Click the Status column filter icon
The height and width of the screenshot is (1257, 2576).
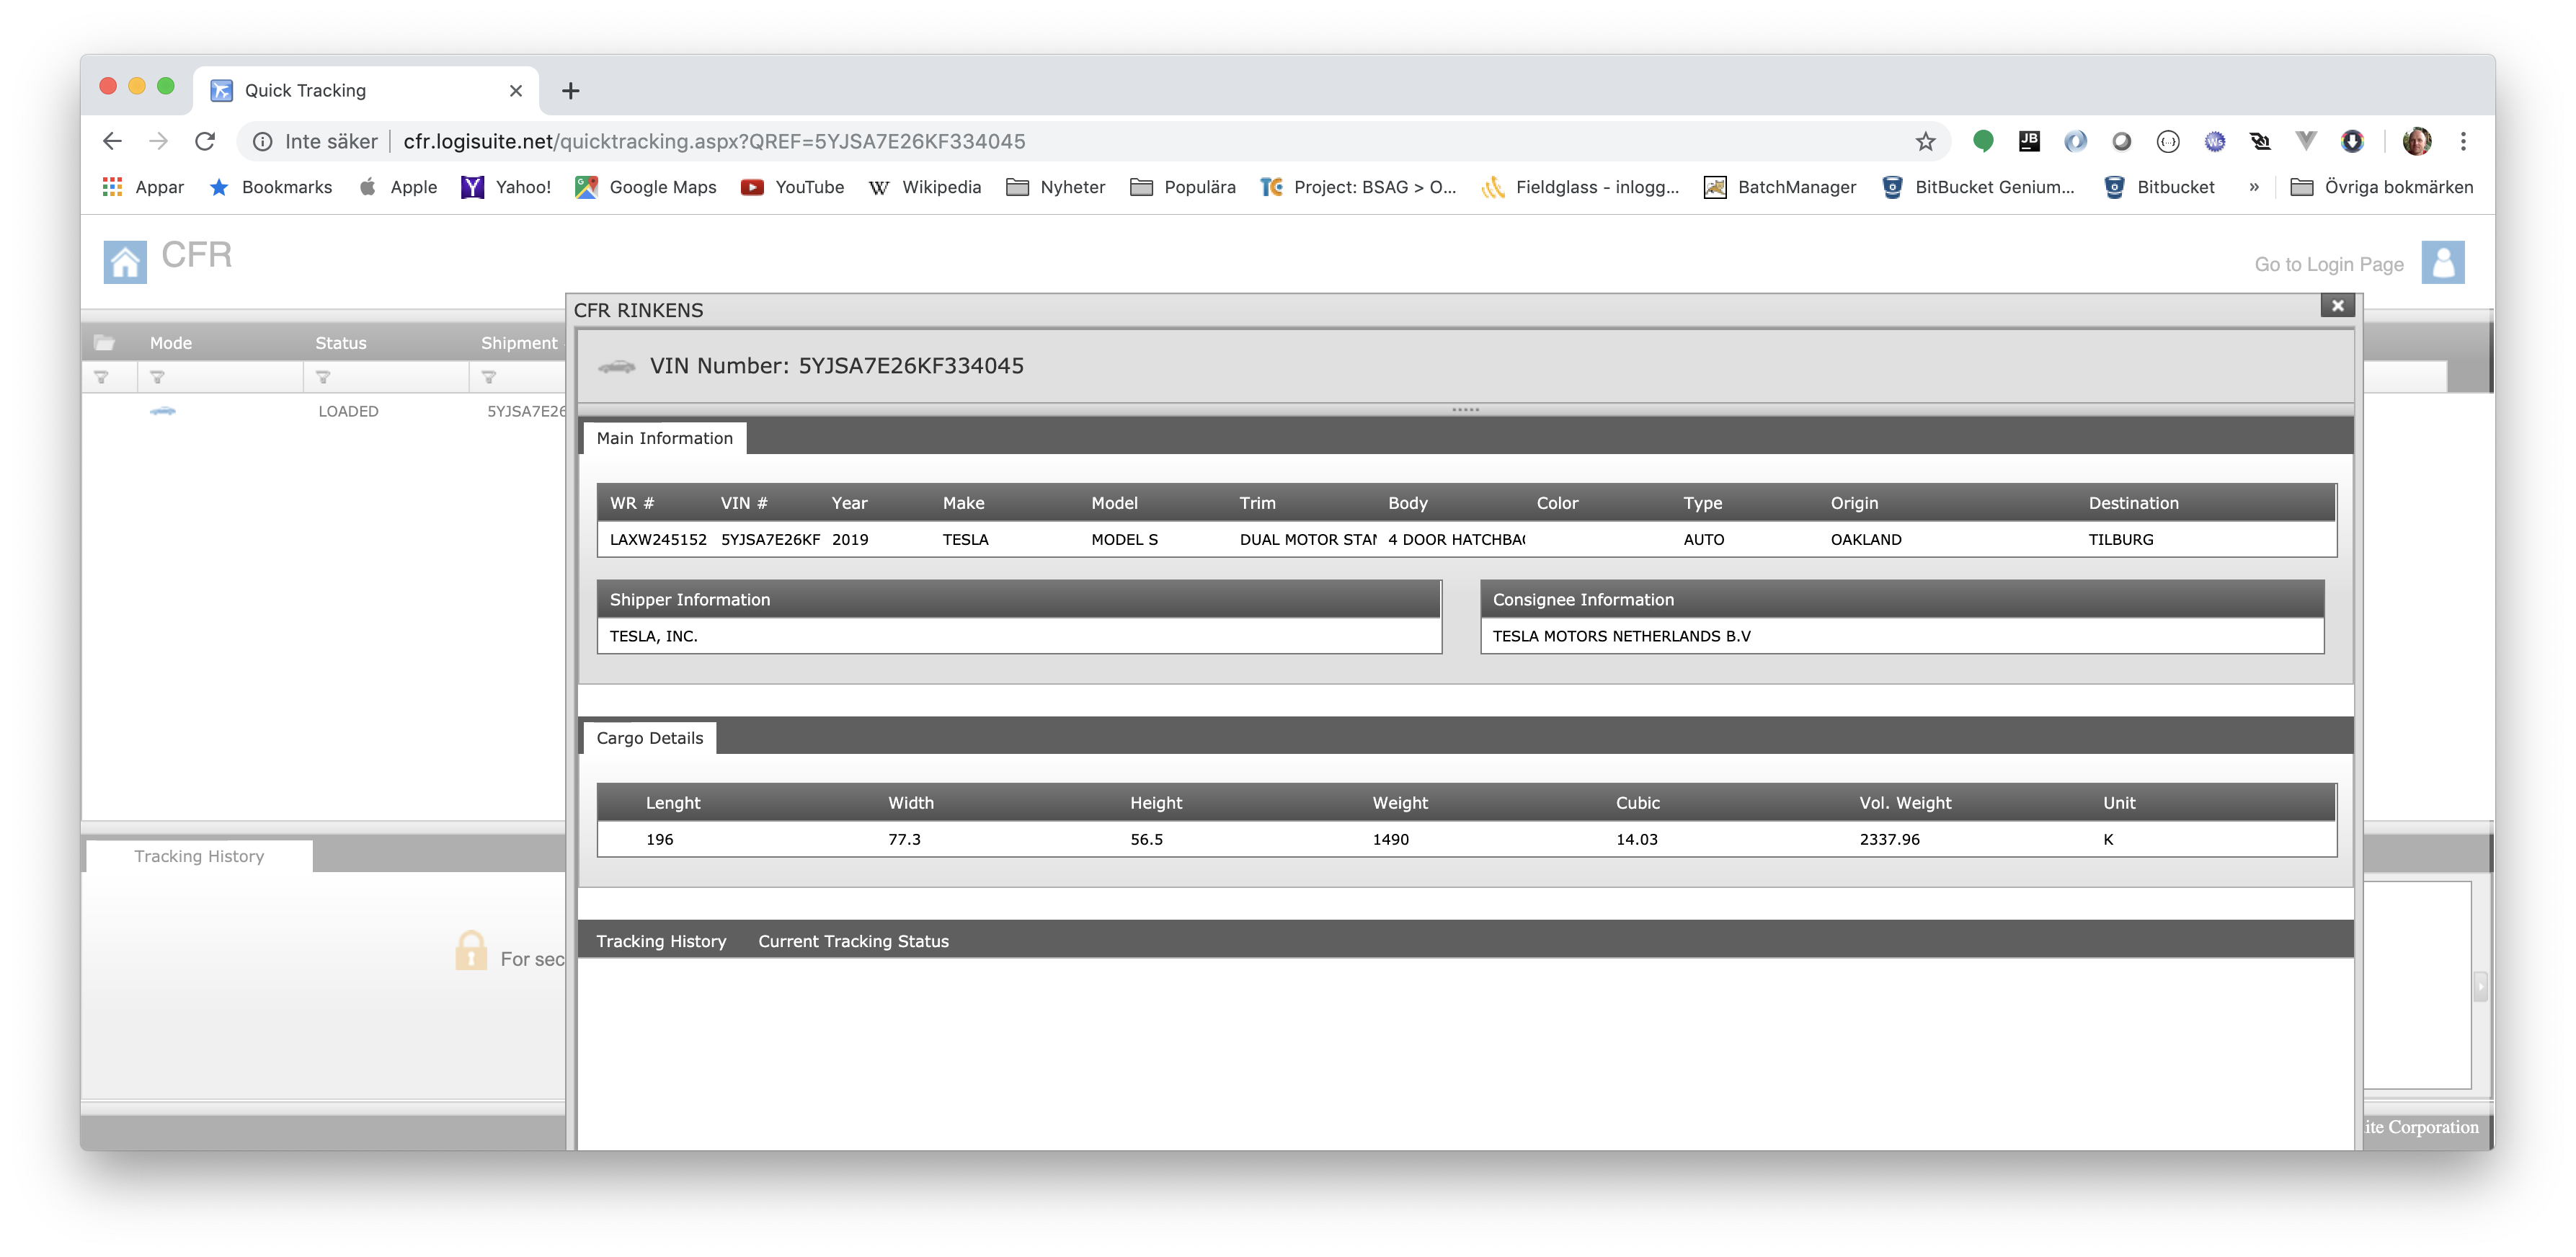(x=323, y=377)
